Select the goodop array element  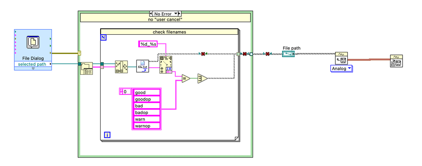click(147, 99)
